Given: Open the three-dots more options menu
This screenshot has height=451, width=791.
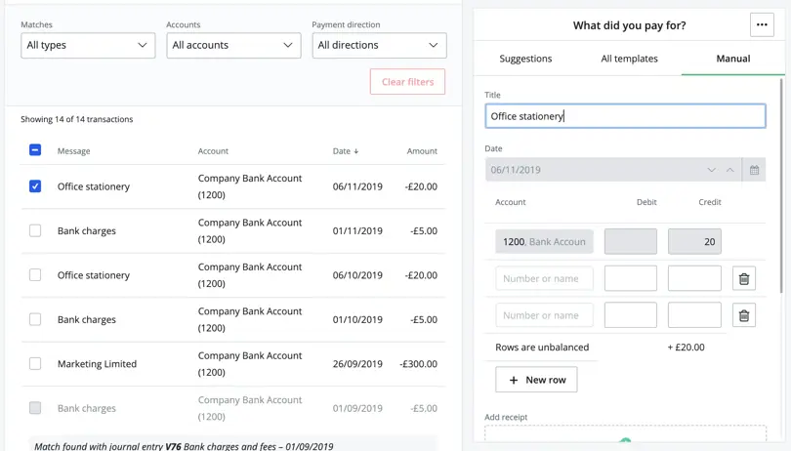Looking at the screenshot, I should point(762,24).
